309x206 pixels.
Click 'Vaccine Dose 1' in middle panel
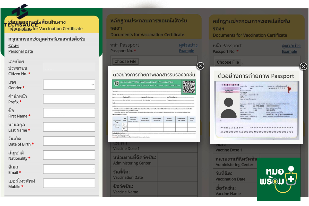126,149
